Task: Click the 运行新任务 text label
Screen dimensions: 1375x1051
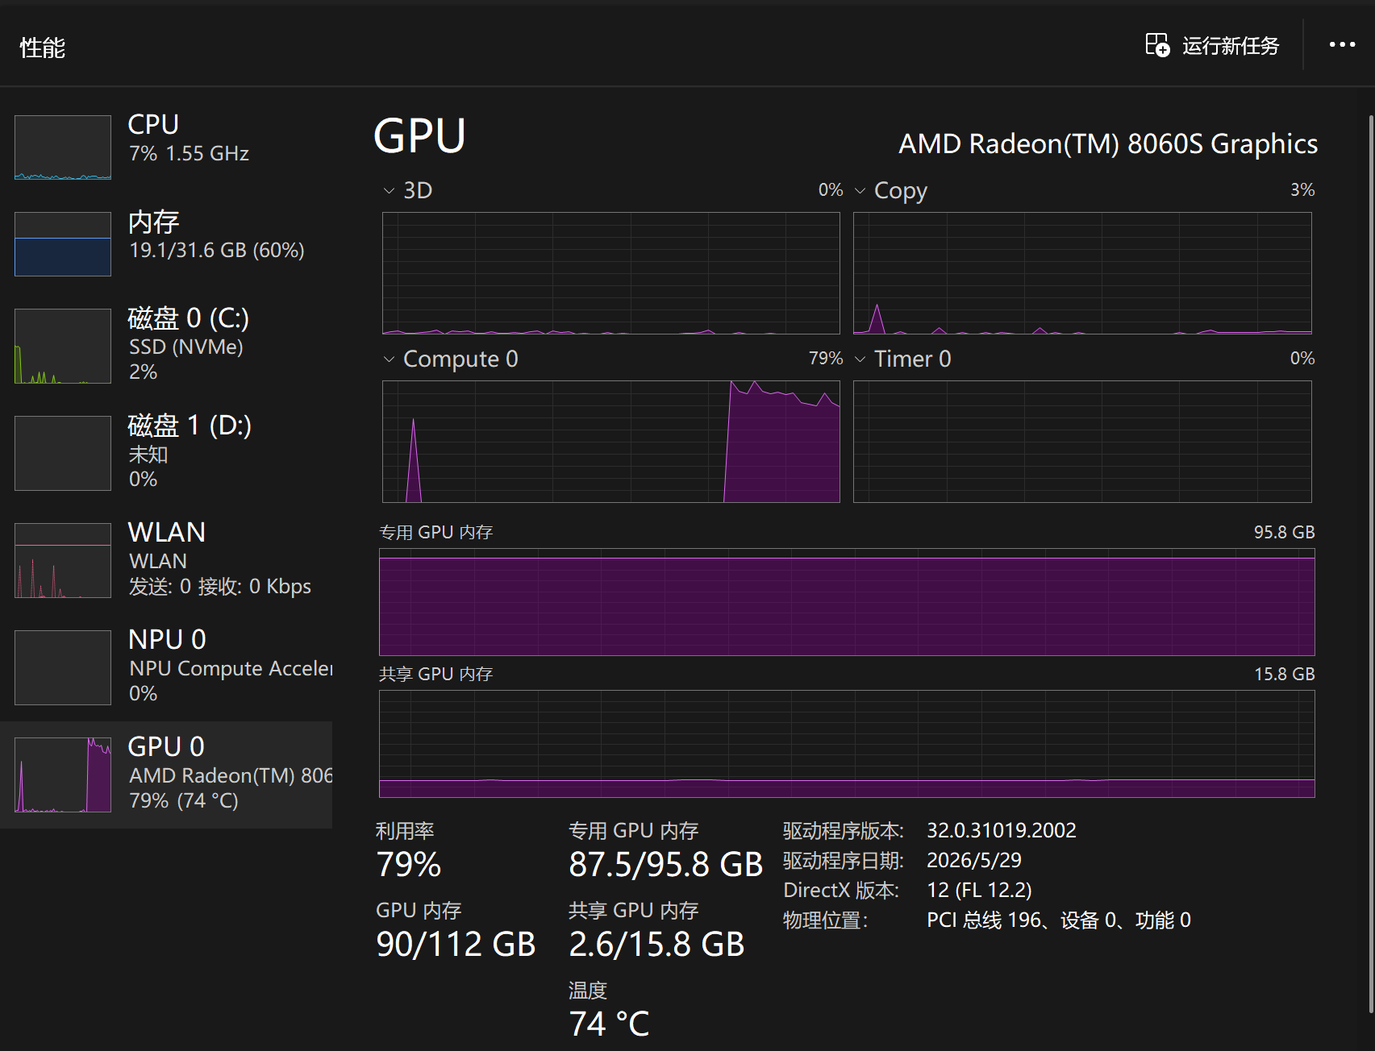Action: pos(1231,46)
